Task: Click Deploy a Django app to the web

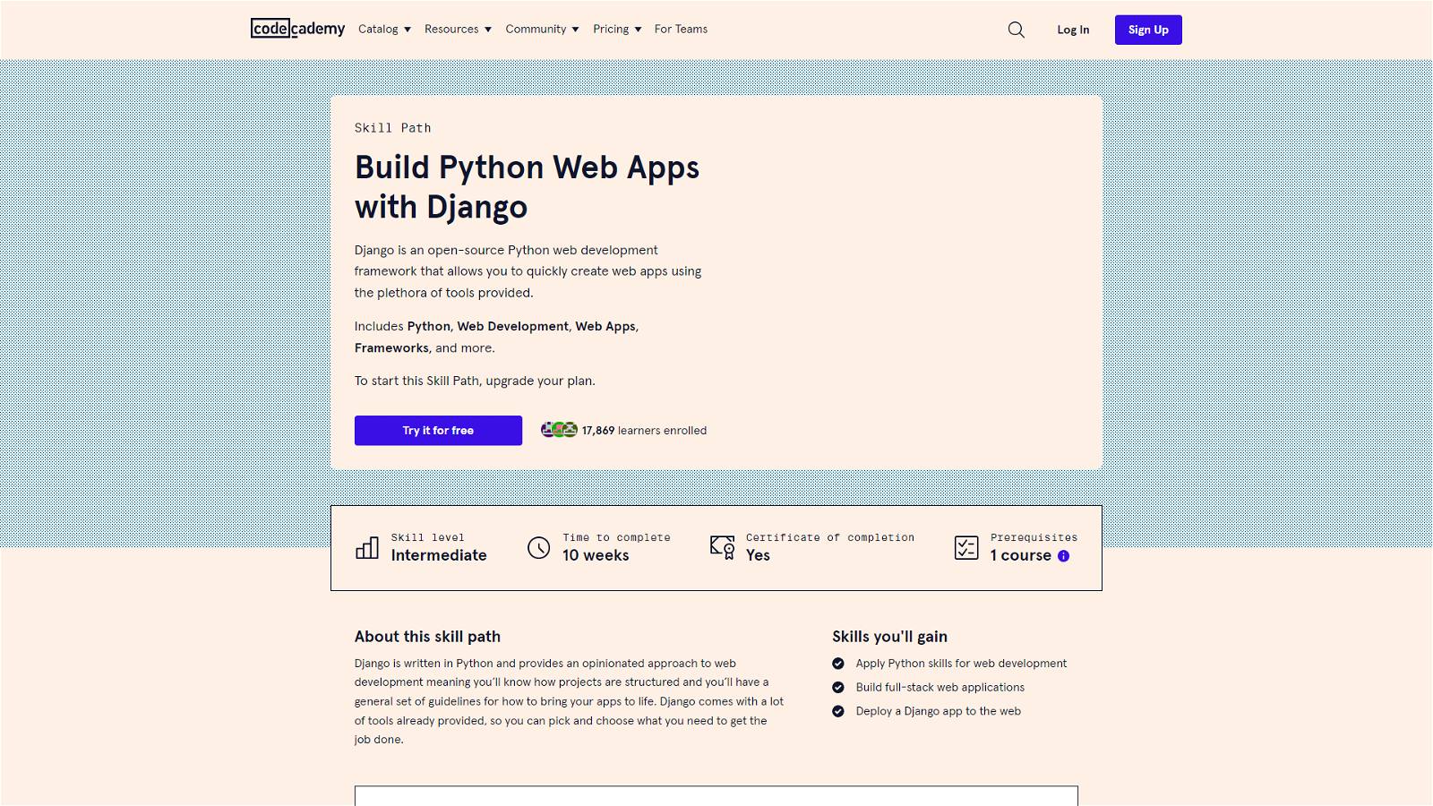Action: (x=938, y=711)
